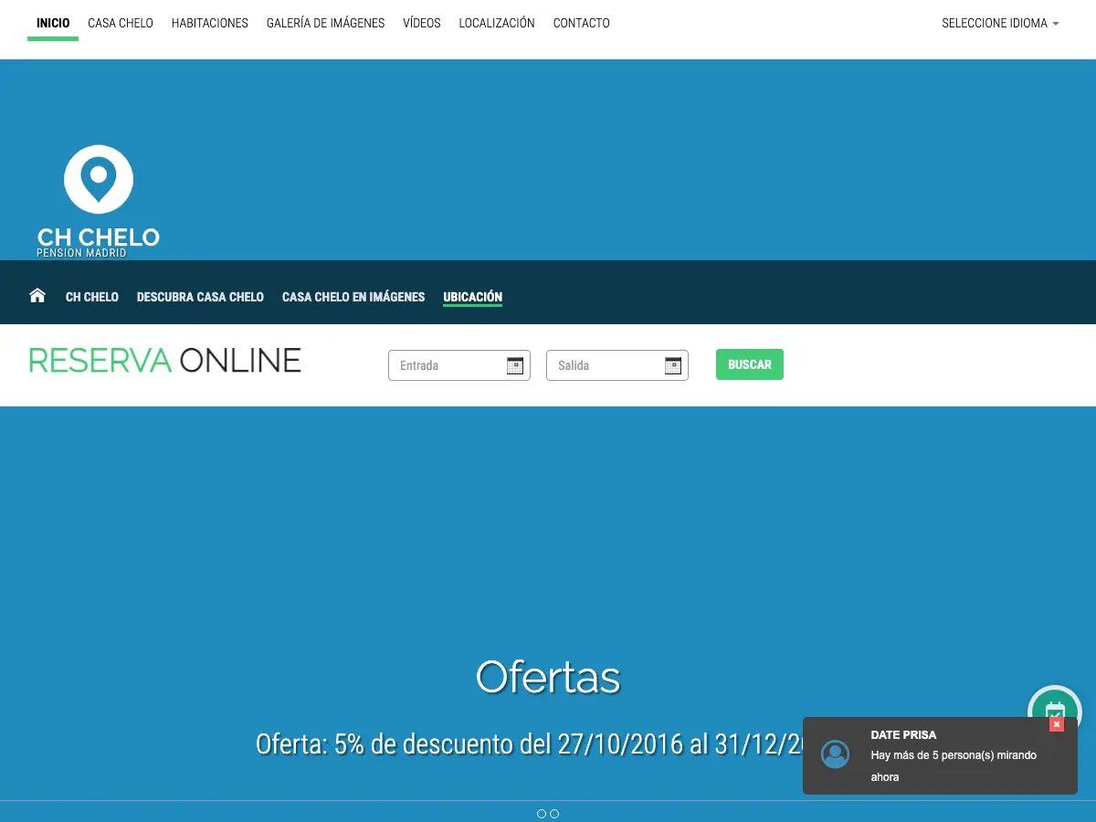
Task: Click the location pin logo above CH CHELO
Action: 99,179
